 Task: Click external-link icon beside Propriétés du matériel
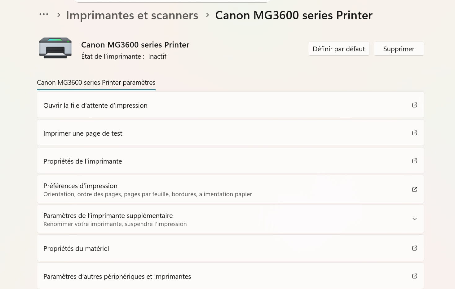[414, 248]
